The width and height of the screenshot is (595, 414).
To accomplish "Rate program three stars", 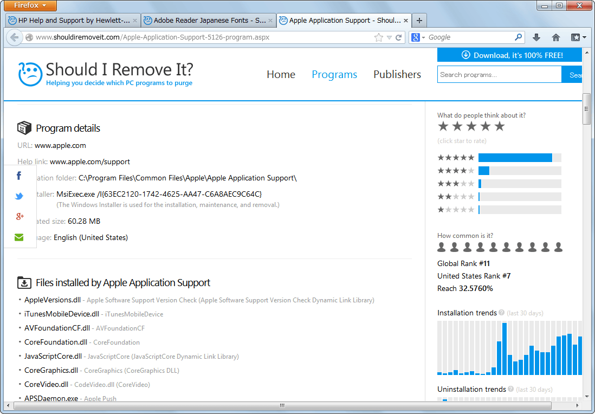I will click(x=471, y=126).
